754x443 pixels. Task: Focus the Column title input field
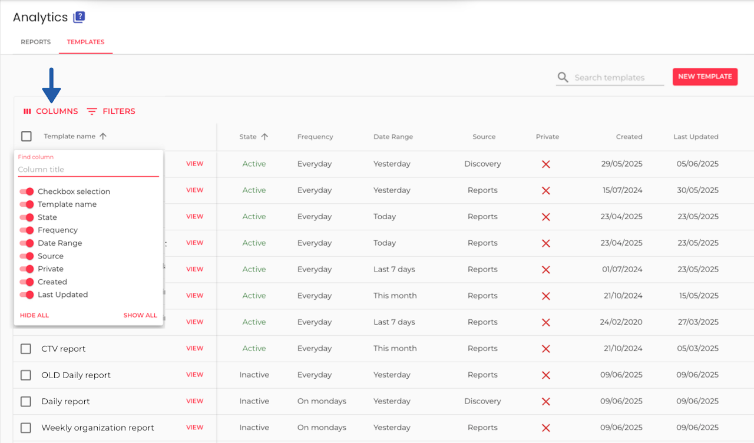[x=88, y=170]
